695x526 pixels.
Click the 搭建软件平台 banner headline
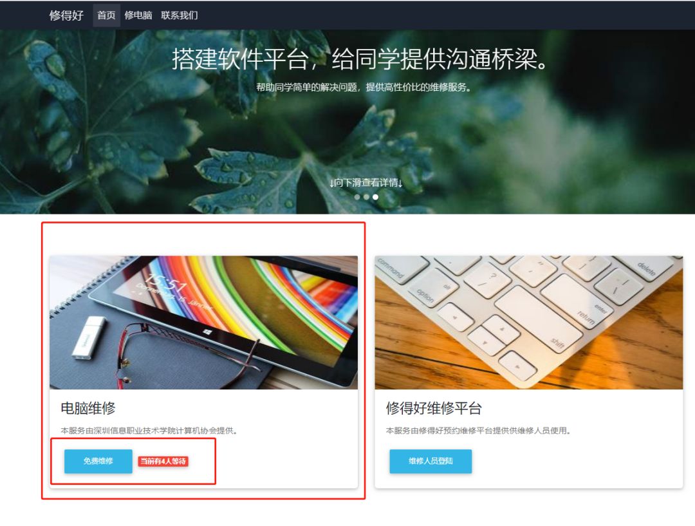(360, 59)
